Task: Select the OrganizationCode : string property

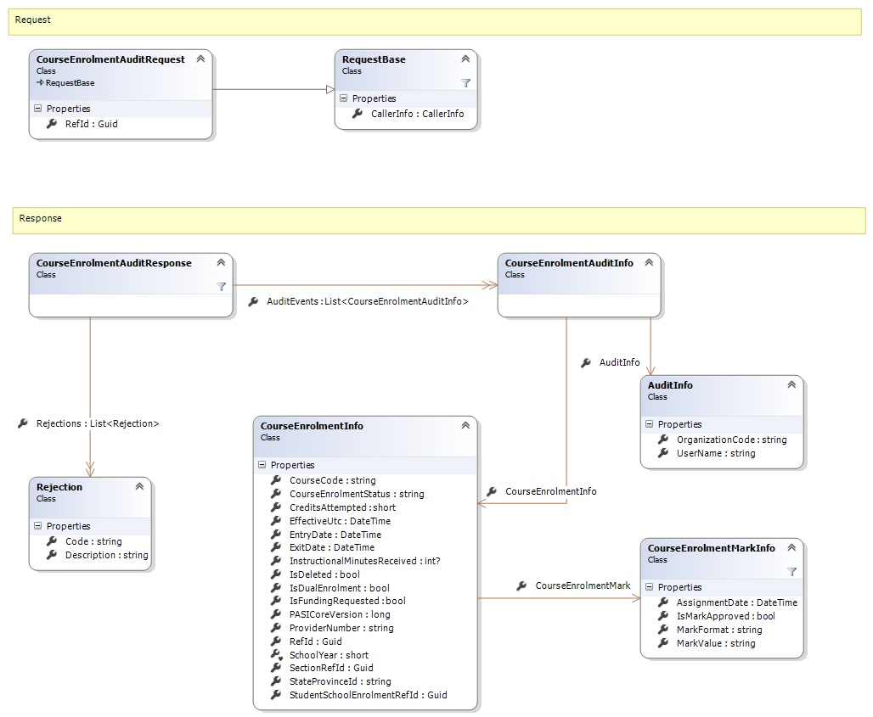Action: pos(731,440)
